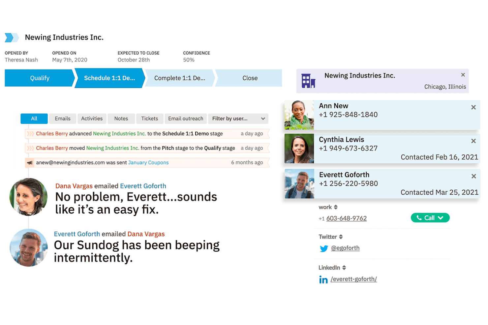488x325 pixels.
Task: Switch to the Email outreach tab
Action: (186, 119)
